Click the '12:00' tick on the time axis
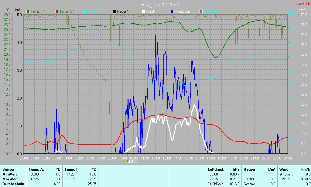The width and height of the screenshot is (311, 187). pyautogui.click(x=156, y=158)
